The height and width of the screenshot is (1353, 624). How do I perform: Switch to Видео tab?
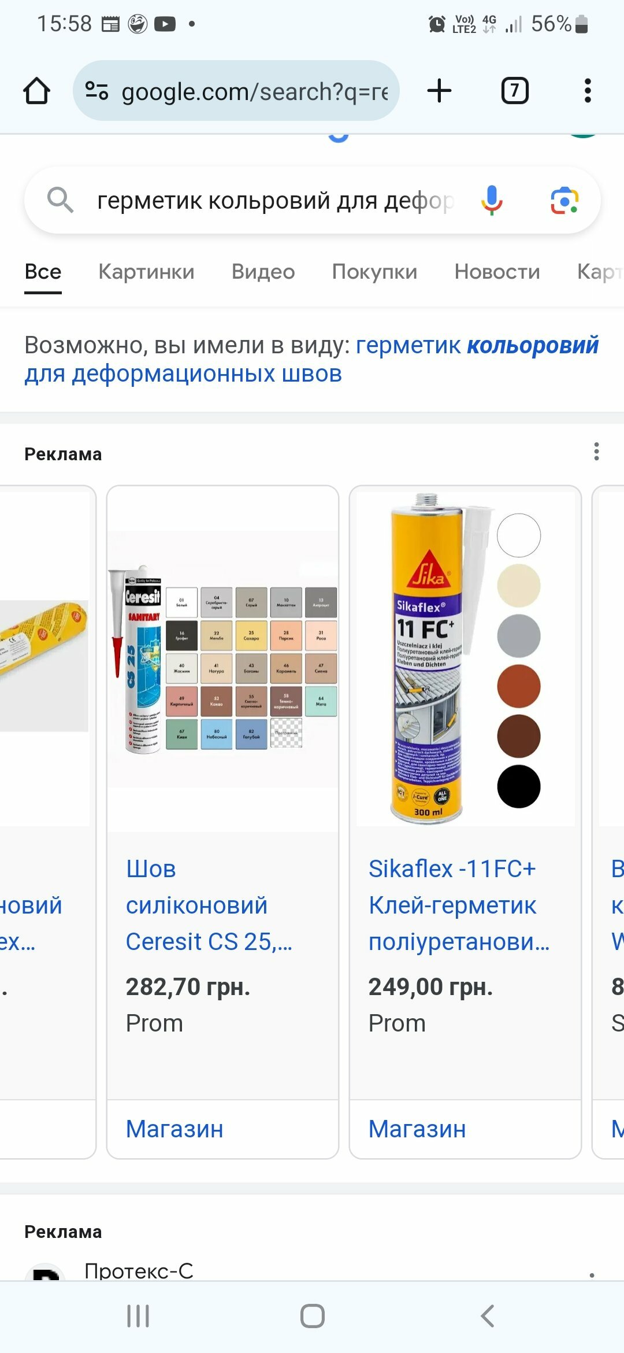point(263,272)
